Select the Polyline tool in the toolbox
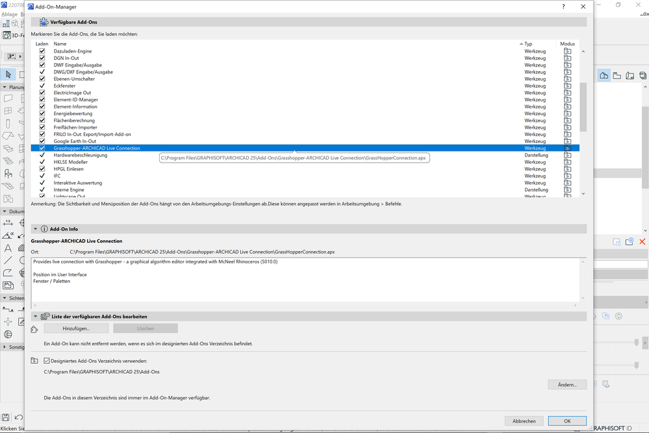 (x=8, y=272)
